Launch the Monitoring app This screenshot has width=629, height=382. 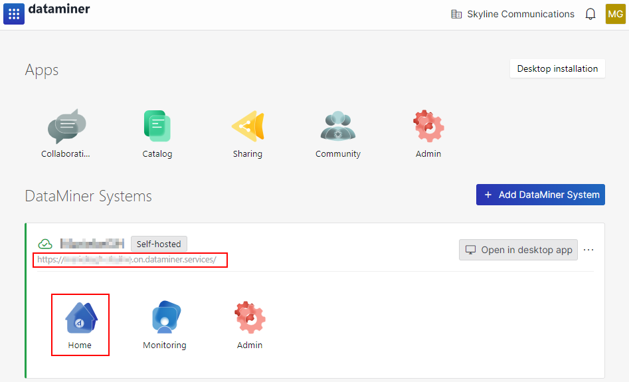point(165,325)
